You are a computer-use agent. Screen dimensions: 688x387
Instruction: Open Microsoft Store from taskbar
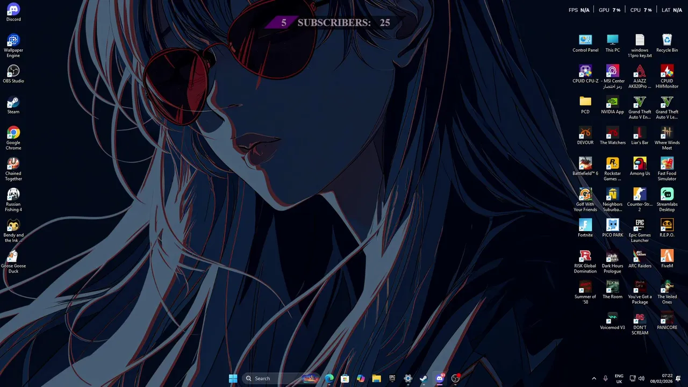point(345,378)
